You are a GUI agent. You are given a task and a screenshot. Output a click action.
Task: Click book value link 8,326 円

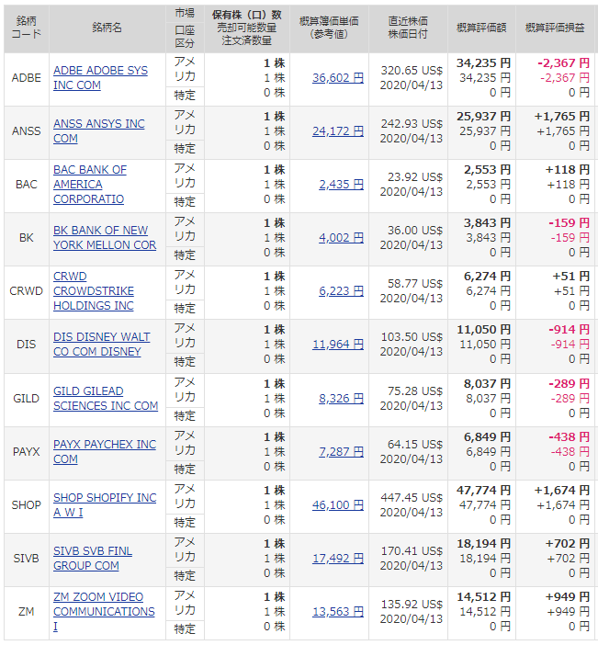pyautogui.click(x=341, y=399)
